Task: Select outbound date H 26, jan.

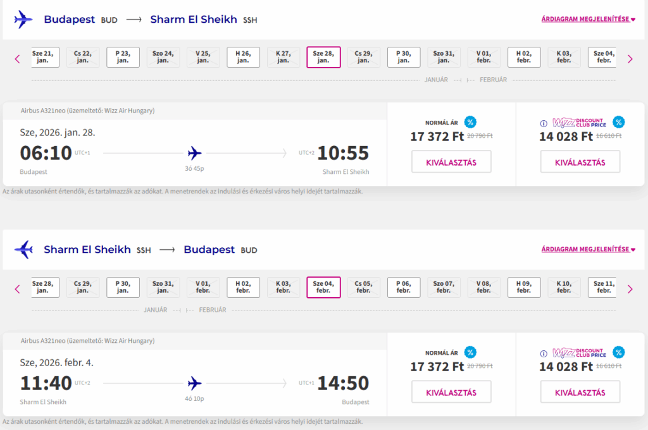Action: pos(243,57)
